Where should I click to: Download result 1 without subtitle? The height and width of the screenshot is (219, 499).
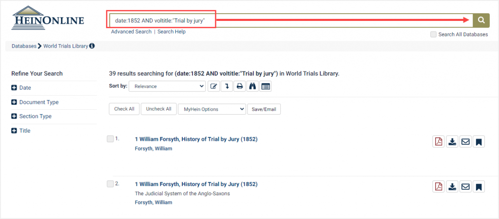coord(452,142)
